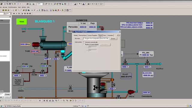Open the Help menu
192x108 pixels.
click(28, 7)
